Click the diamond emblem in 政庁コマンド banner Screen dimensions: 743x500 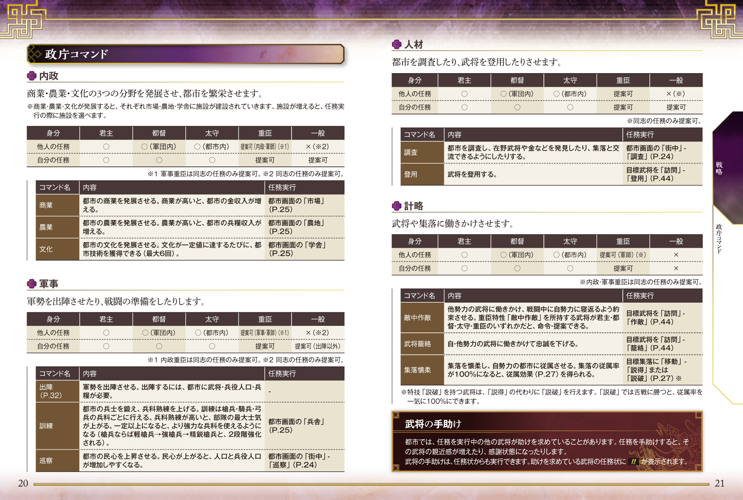[x=35, y=54]
